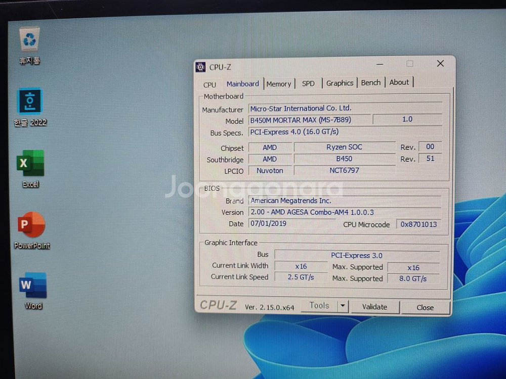Click the Validate button

click(x=374, y=307)
